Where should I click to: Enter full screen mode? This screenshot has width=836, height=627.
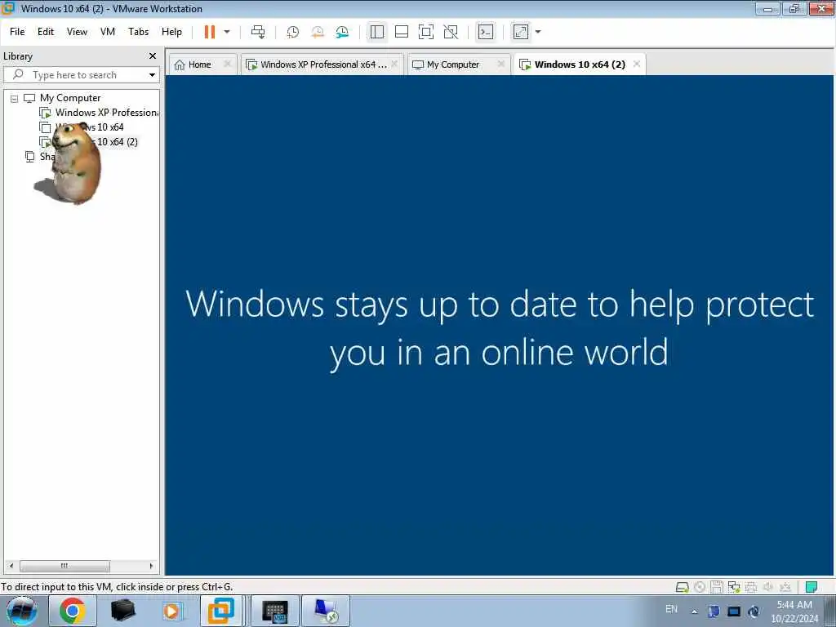click(426, 32)
